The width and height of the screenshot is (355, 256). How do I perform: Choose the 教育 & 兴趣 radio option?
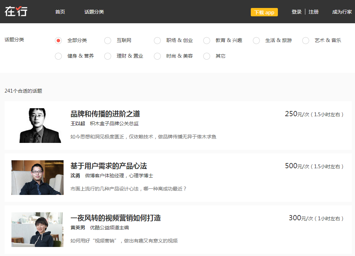[207, 41]
